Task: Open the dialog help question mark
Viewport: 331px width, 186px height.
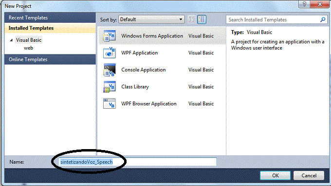Action: (x=304, y=4)
